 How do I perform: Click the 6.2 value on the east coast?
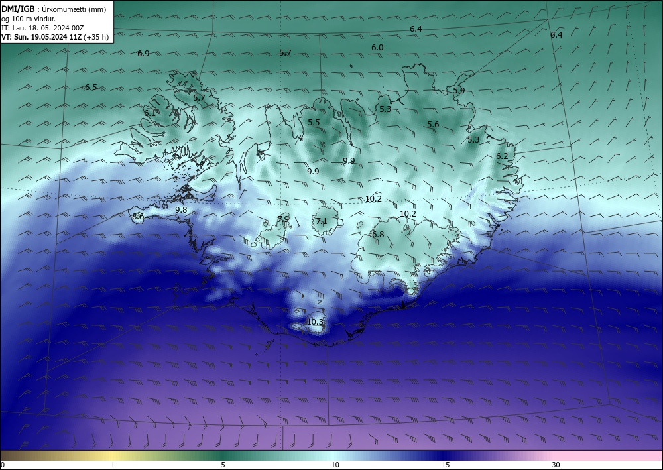point(502,156)
